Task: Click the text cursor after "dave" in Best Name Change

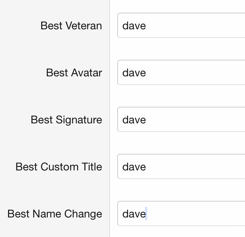Action: pos(146,214)
